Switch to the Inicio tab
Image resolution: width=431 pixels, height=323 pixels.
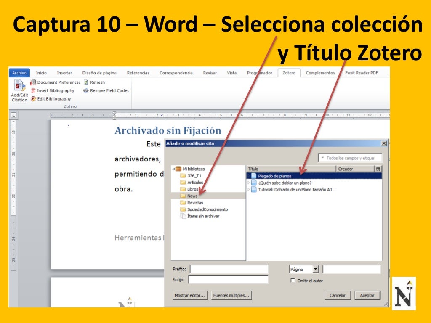41,73
